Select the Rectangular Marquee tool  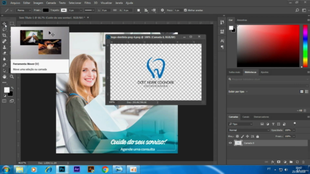pyautogui.click(x=12, y=24)
